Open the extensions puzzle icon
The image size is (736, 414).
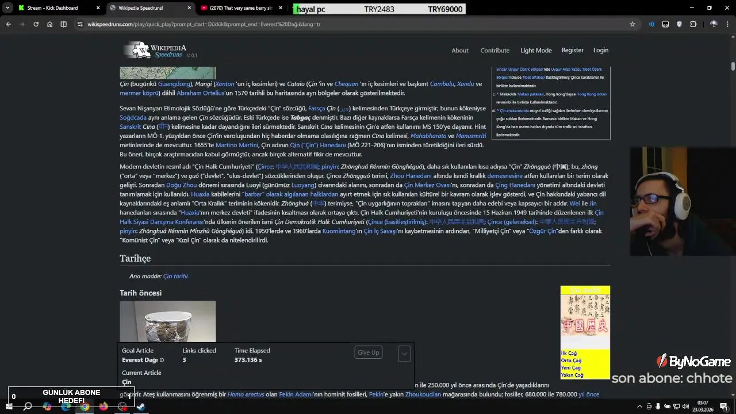tap(693, 24)
